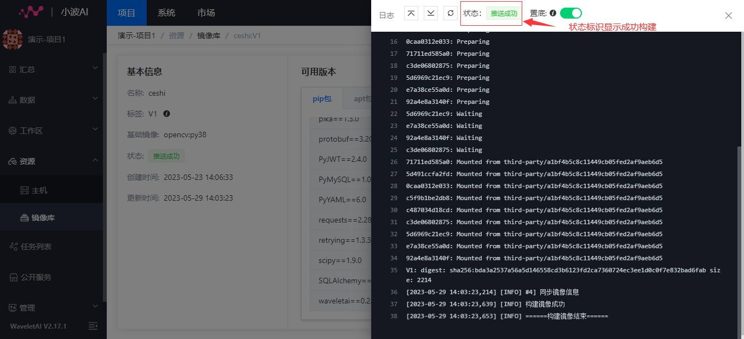Image resolution: width=744 pixels, height=339 pixels.
Task: Select the PyMySQL package row
Action: pos(341,179)
